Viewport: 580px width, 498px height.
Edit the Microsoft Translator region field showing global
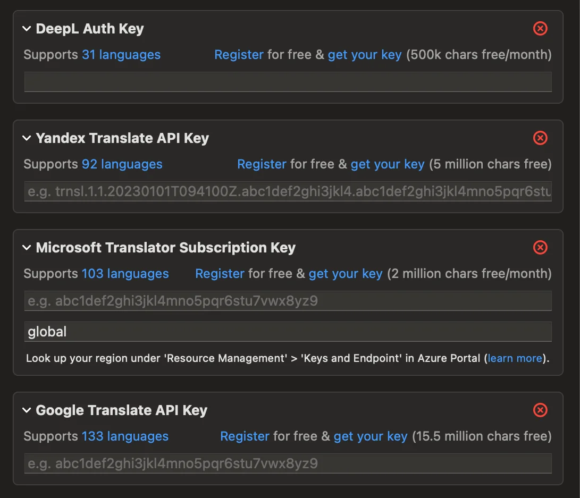287,332
